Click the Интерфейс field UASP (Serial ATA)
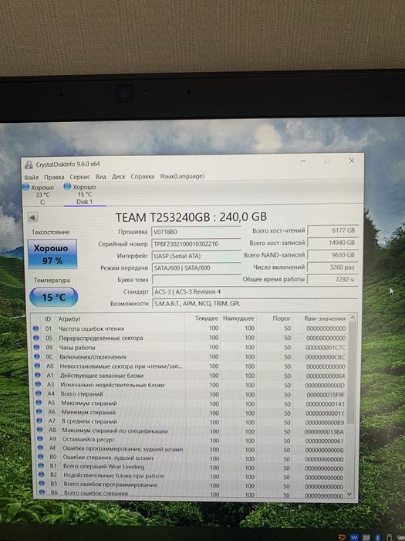This screenshot has width=405, height=541. (x=196, y=256)
